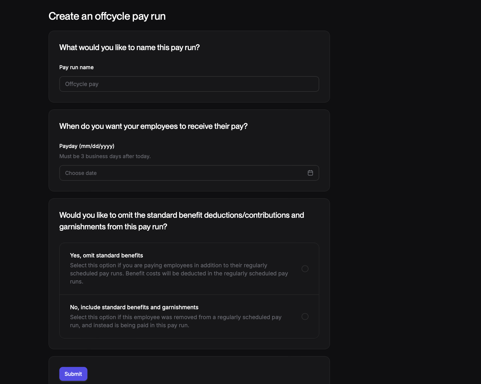
Task: Click the "Offcycle pay" placeholder text
Action: 82,84
